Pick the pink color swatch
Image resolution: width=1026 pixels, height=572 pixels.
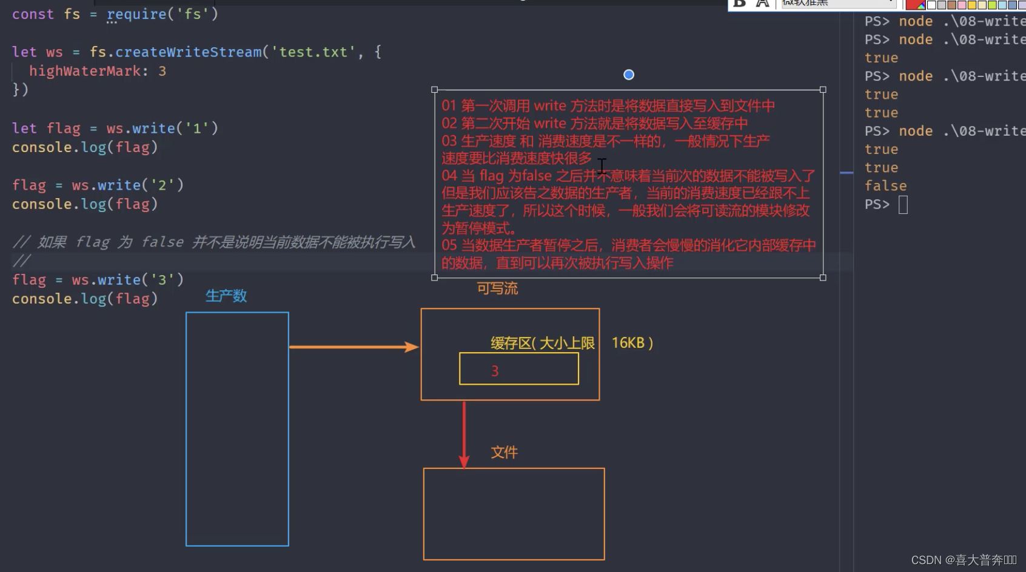coord(962,5)
